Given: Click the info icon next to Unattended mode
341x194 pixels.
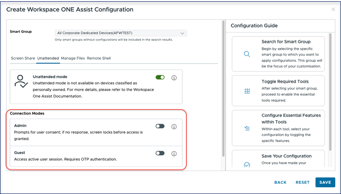Looking at the screenshot, I should tap(174, 78).
